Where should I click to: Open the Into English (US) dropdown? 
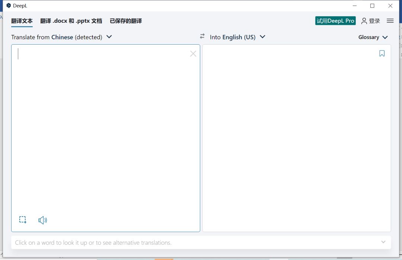click(262, 37)
